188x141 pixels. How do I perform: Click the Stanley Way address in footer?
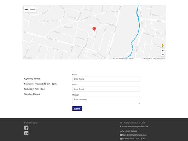click(x=135, y=127)
